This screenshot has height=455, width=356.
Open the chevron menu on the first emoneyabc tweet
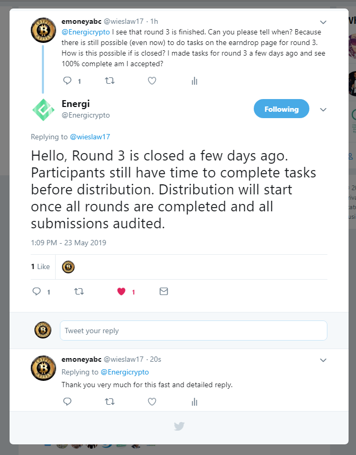click(x=323, y=22)
